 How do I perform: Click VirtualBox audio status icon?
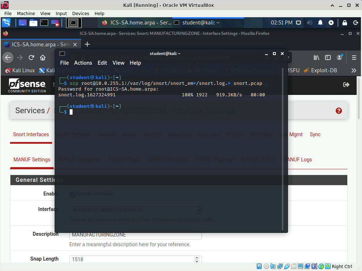tap(273, 266)
